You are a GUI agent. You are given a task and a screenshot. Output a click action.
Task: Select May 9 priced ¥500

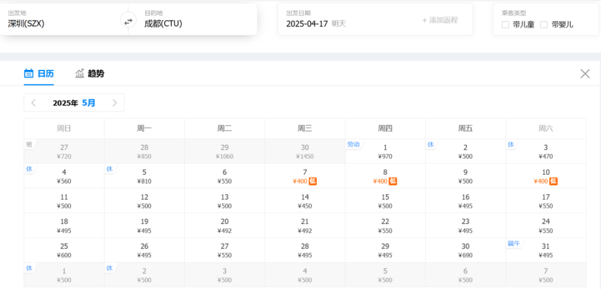[465, 176]
